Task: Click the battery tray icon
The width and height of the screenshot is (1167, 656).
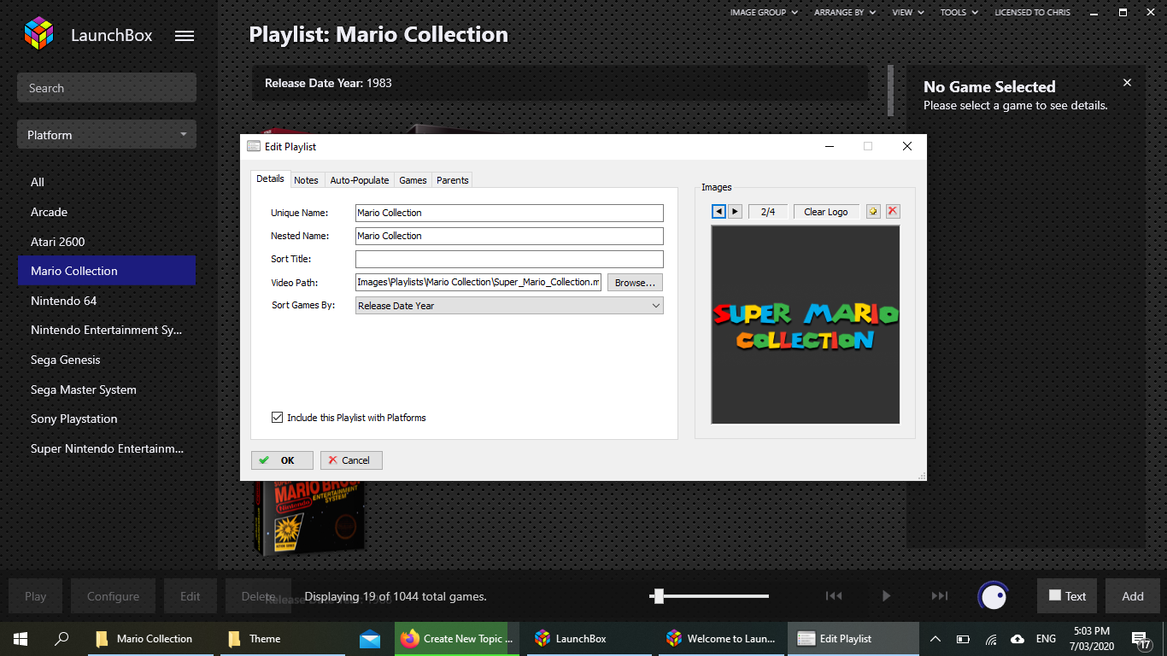Action: pyautogui.click(x=963, y=638)
